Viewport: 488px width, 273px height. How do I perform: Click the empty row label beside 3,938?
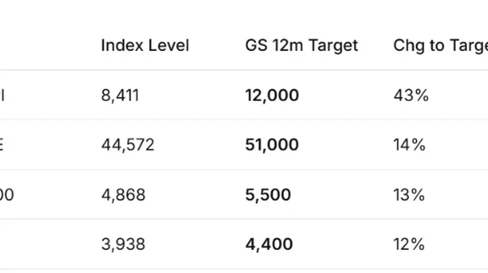click(46, 244)
